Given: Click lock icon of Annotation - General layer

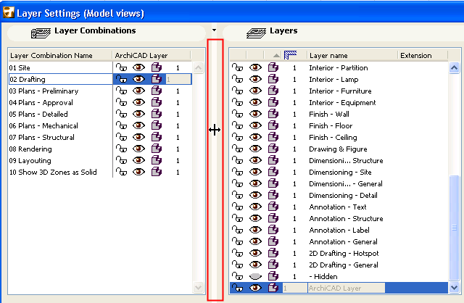Looking at the screenshot, I should 237,241.
